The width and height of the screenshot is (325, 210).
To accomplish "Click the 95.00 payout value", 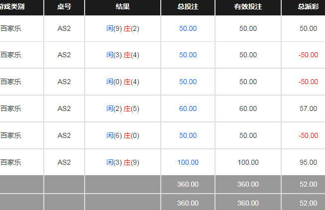I will 308,162.
